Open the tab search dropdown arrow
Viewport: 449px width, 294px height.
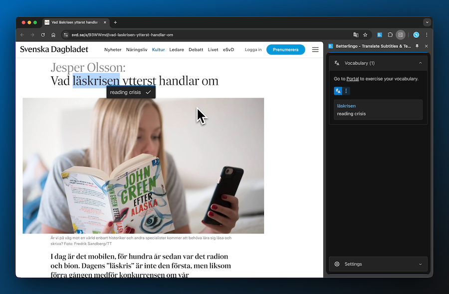pos(427,22)
